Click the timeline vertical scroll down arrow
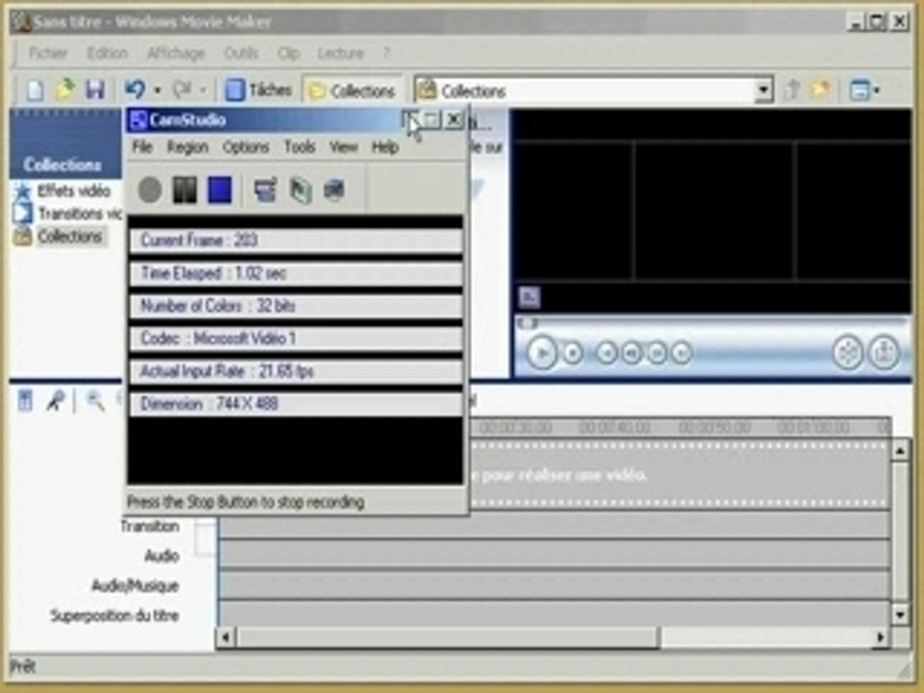This screenshot has width=924, height=693. click(x=900, y=615)
